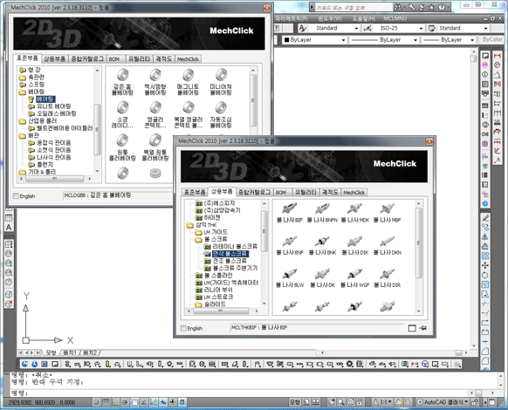Image resolution: width=508 pixels, height=410 pixels.
Task: Select the Move tool in the Modify toolbar
Action: click(x=485, y=265)
